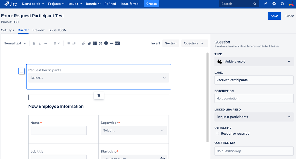This screenshot has height=159, width=296.
Task: Delete the element with trash icon
Action: (x=99, y=96)
